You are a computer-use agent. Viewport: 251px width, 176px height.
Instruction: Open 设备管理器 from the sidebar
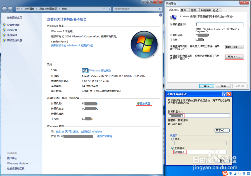point(13,25)
